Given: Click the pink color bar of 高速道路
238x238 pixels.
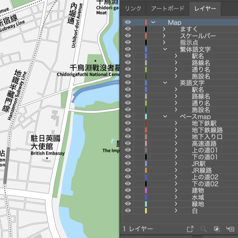Looking at the screenshot, I should point(146,143).
